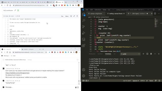Open the Explorer view in VS Code
This screenshot has width=162, height=91.
(x=84, y=14)
